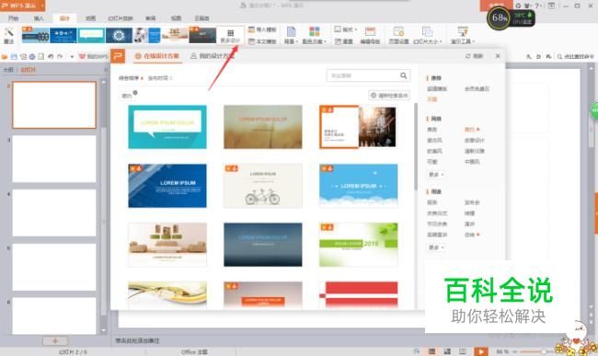The image size is (598, 356).
Task: Select the 中国风 style filter
Action: (x=472, y=162)
